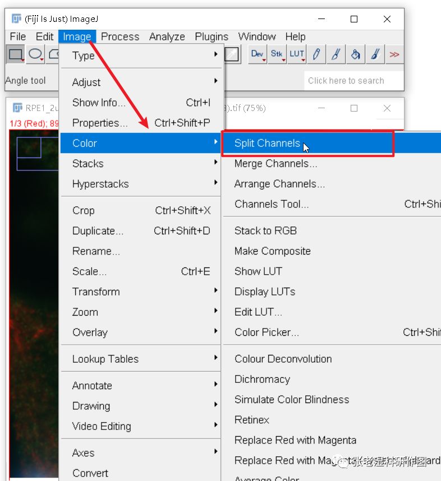The height and width of the screenshot is (481, 441).
Task: Choose Show Info from Image menu
Action: (141, 102)
